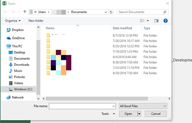The image size is (192, 123).
Task: Refresh the Documents folder
Action: 111,12
